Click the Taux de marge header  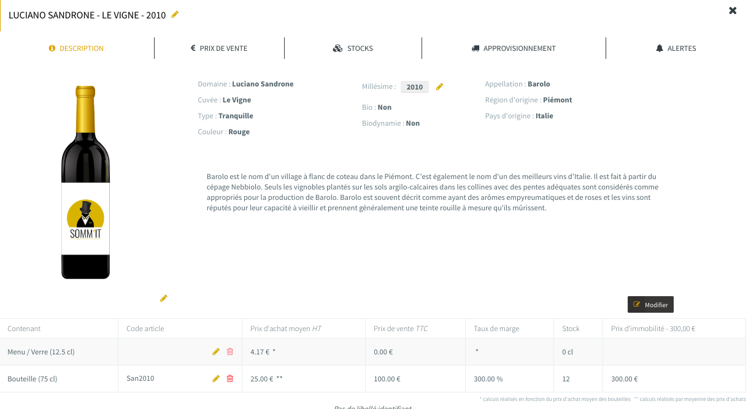(x=496, y=329)
